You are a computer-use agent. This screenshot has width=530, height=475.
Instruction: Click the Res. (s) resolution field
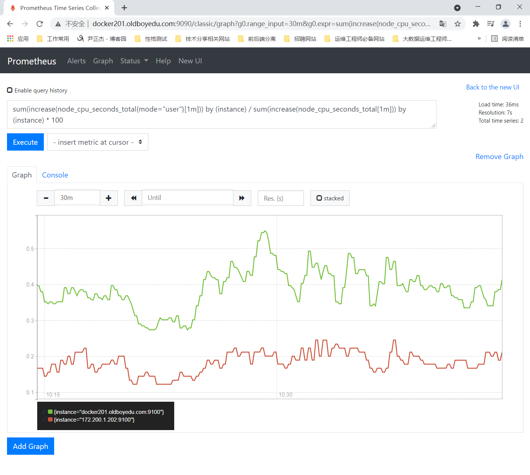pos(281,198)
